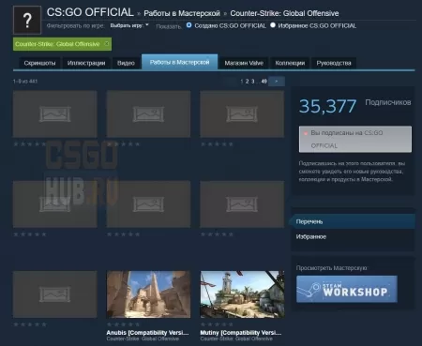Open the middle row center placeholder thumbnail
The image size is (422, 346).
[x=148, y=204]
